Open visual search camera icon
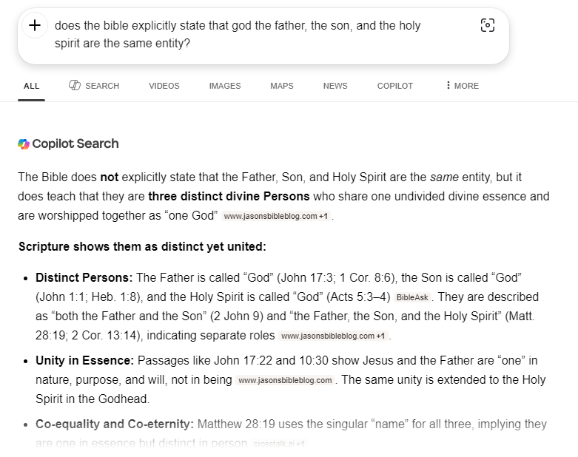 487,26
